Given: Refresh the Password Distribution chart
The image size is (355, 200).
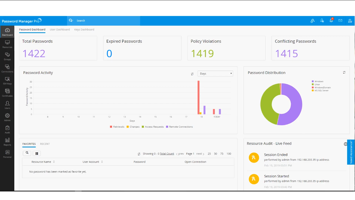Looking at the screenshot, I should [344, 72].
